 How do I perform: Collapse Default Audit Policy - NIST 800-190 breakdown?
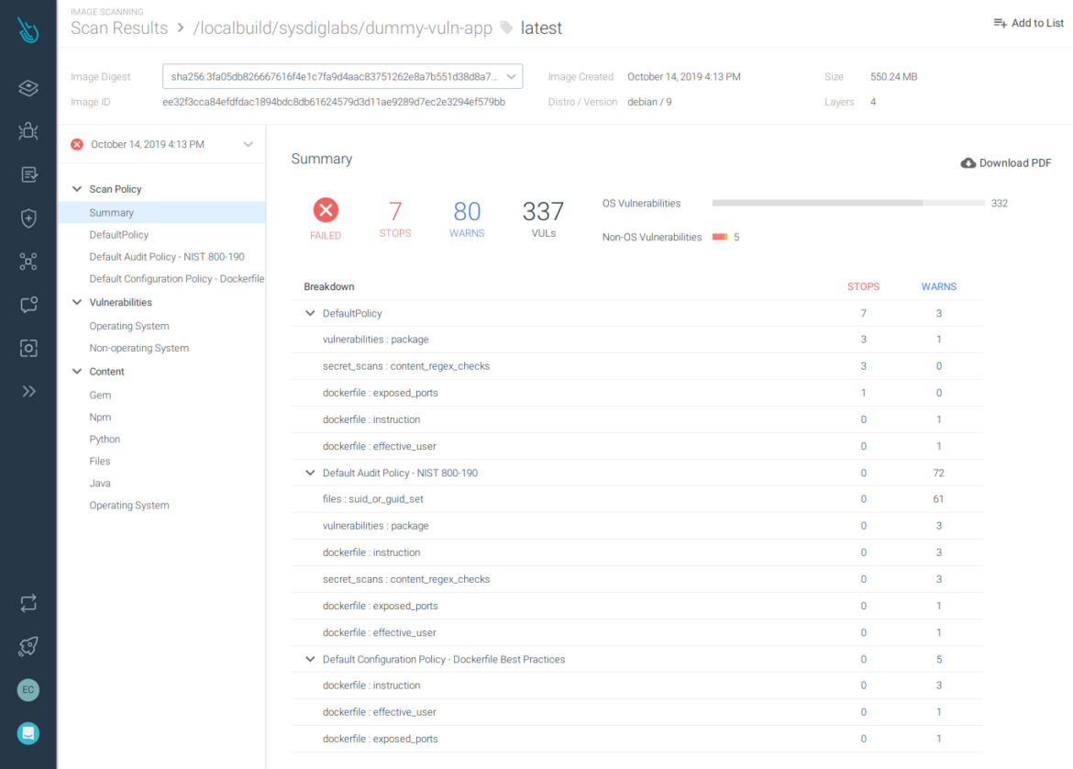310,473
